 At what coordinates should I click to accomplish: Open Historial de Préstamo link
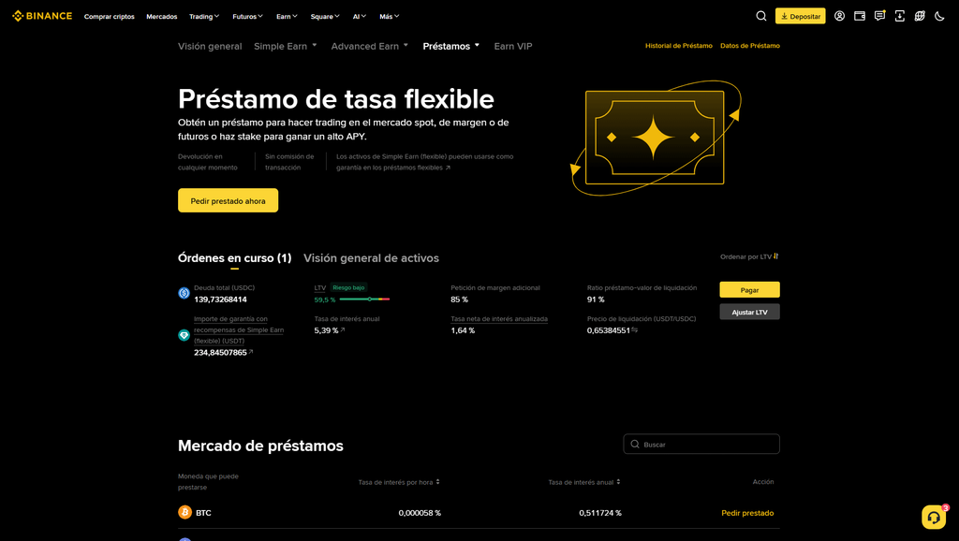tap(678, 46)
